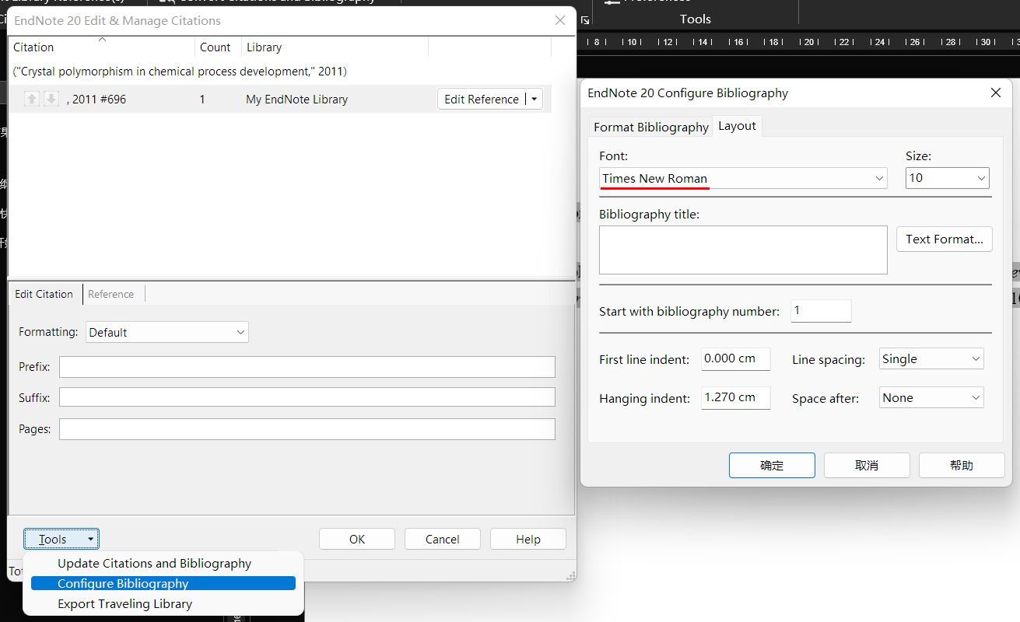
Task: Select the Layout tab
Action: [737, 126]
